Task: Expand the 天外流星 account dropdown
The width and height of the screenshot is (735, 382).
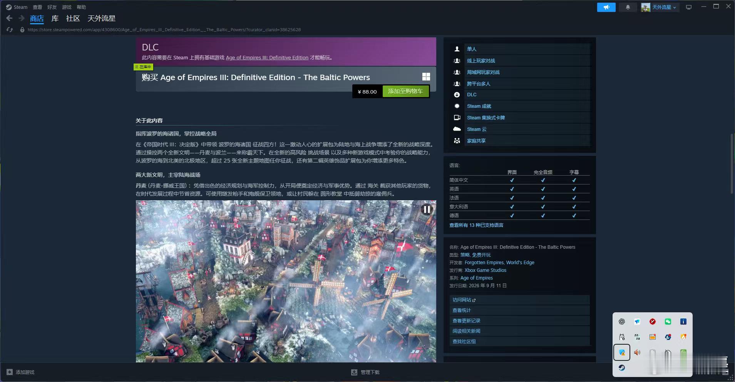Action: (x=660, y=7)
